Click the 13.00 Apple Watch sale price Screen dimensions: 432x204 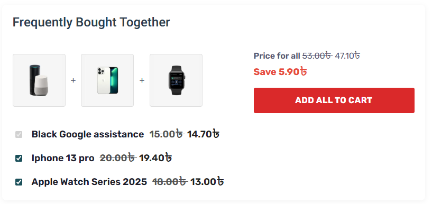[x=207, y=182]
